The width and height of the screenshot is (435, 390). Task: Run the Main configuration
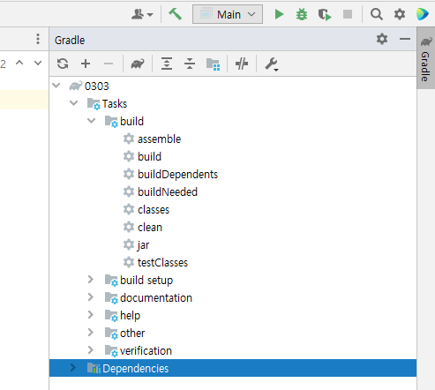(279, 14)
